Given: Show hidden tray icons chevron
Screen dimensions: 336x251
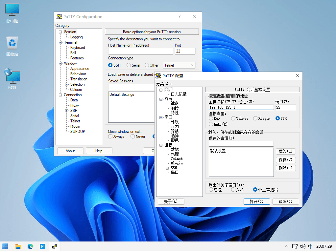Looking at the screenshot, I should 287,246.
